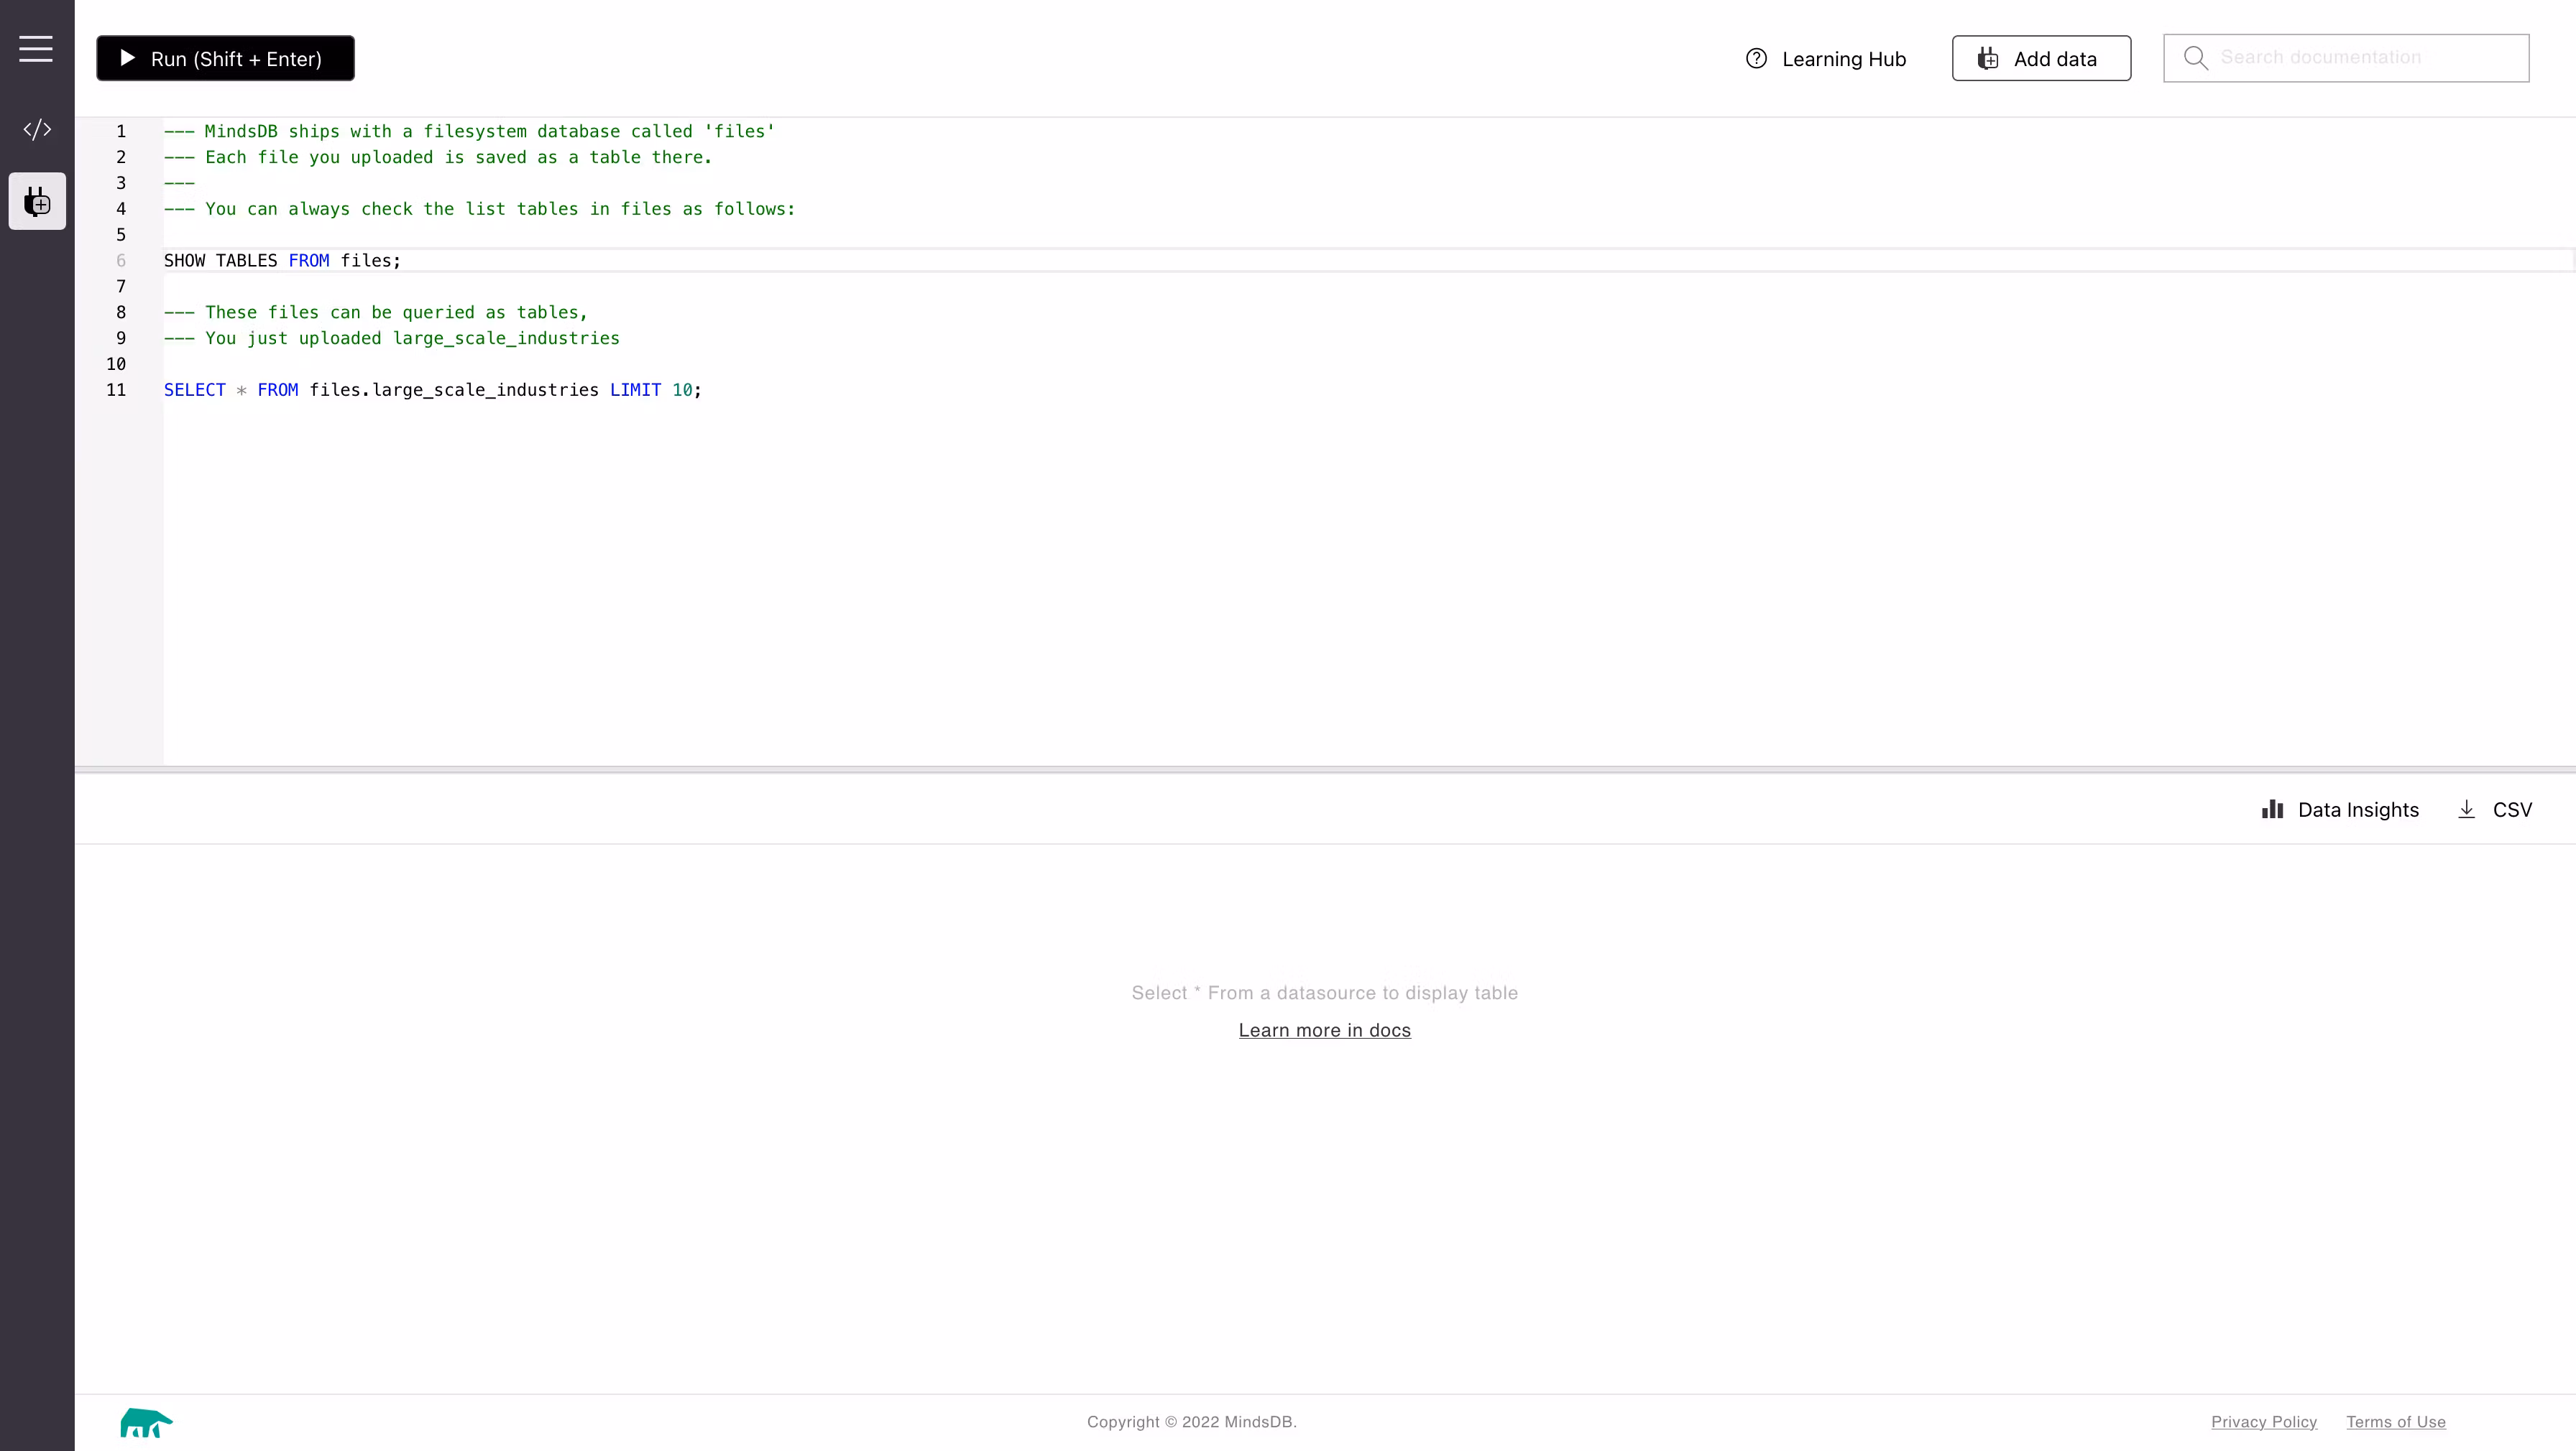2576x1451 pixels.
Task: Open the Privacy Policy link
Action: point(2263,1422)
